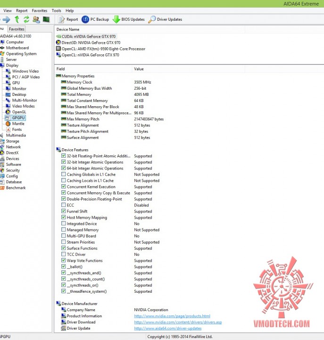Open Driver Updates search
Viewport: 324px width, 340px height.
point(165,19)
